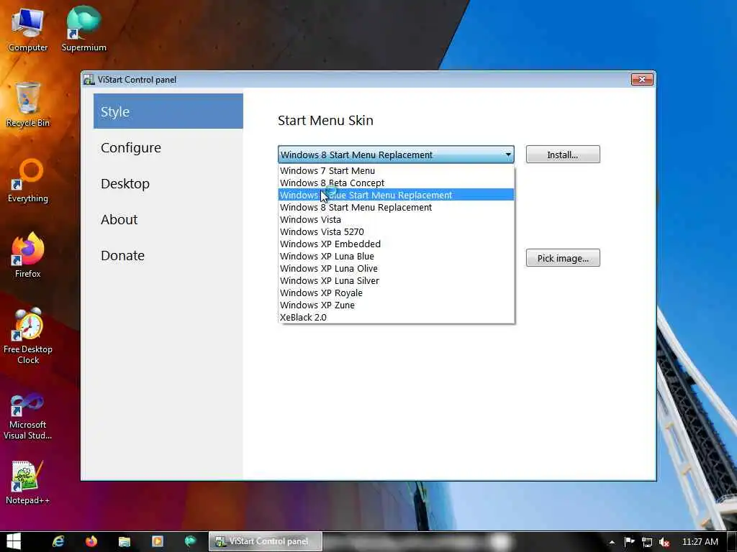
Task: Select the Microsoft Visual Studio shortcut
Action: (x=28, y=417)
